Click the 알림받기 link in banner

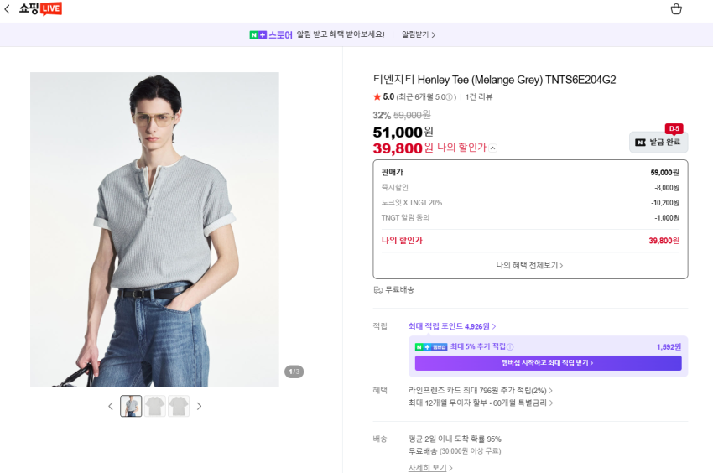pos(419,34)
